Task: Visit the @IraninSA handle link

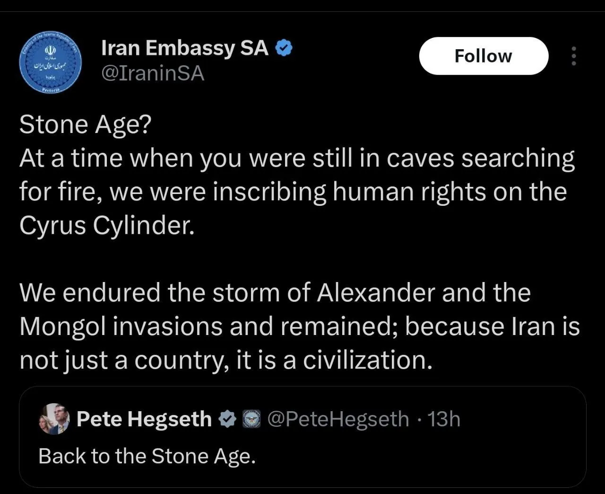Action: point(153,73)
